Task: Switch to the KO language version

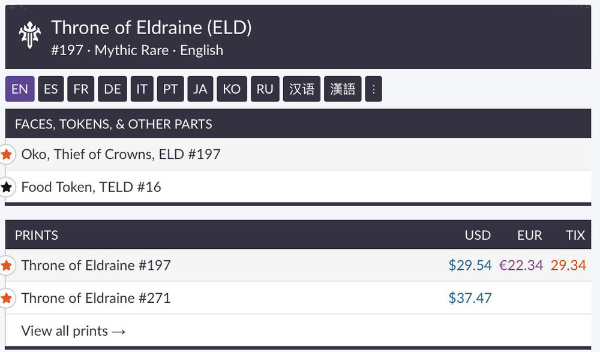Action: tap(232, 89)
